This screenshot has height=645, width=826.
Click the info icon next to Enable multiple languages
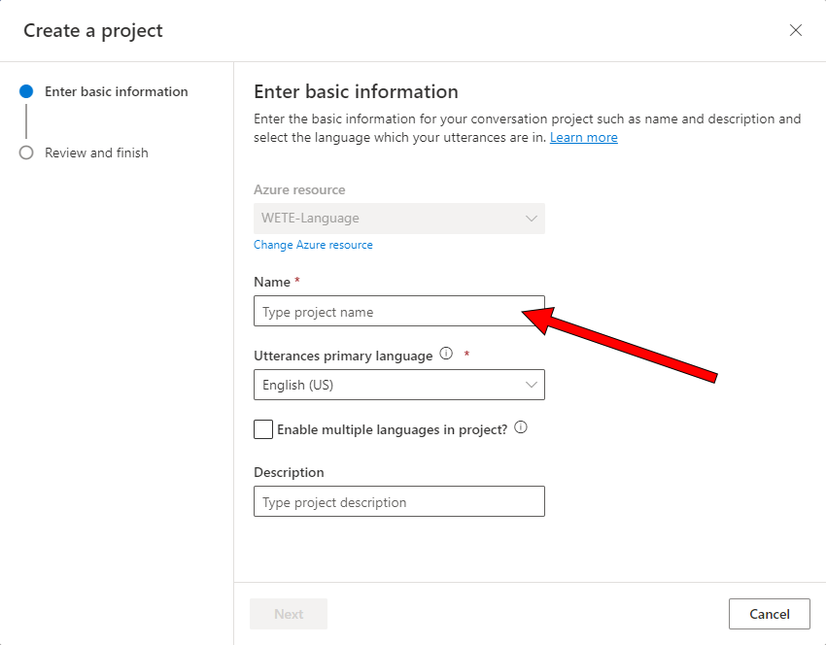click(521, 427)
